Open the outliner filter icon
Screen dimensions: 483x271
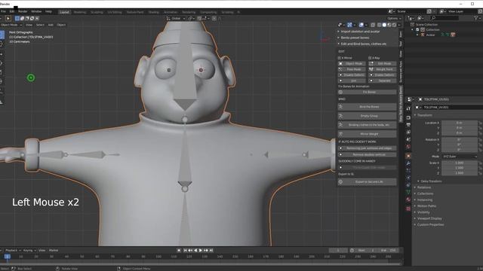(x=476, y=18)
